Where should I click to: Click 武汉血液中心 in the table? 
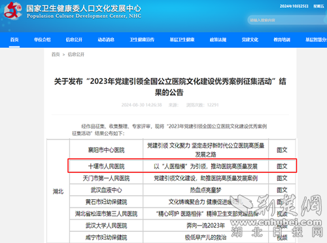click(x=106, y=190)
